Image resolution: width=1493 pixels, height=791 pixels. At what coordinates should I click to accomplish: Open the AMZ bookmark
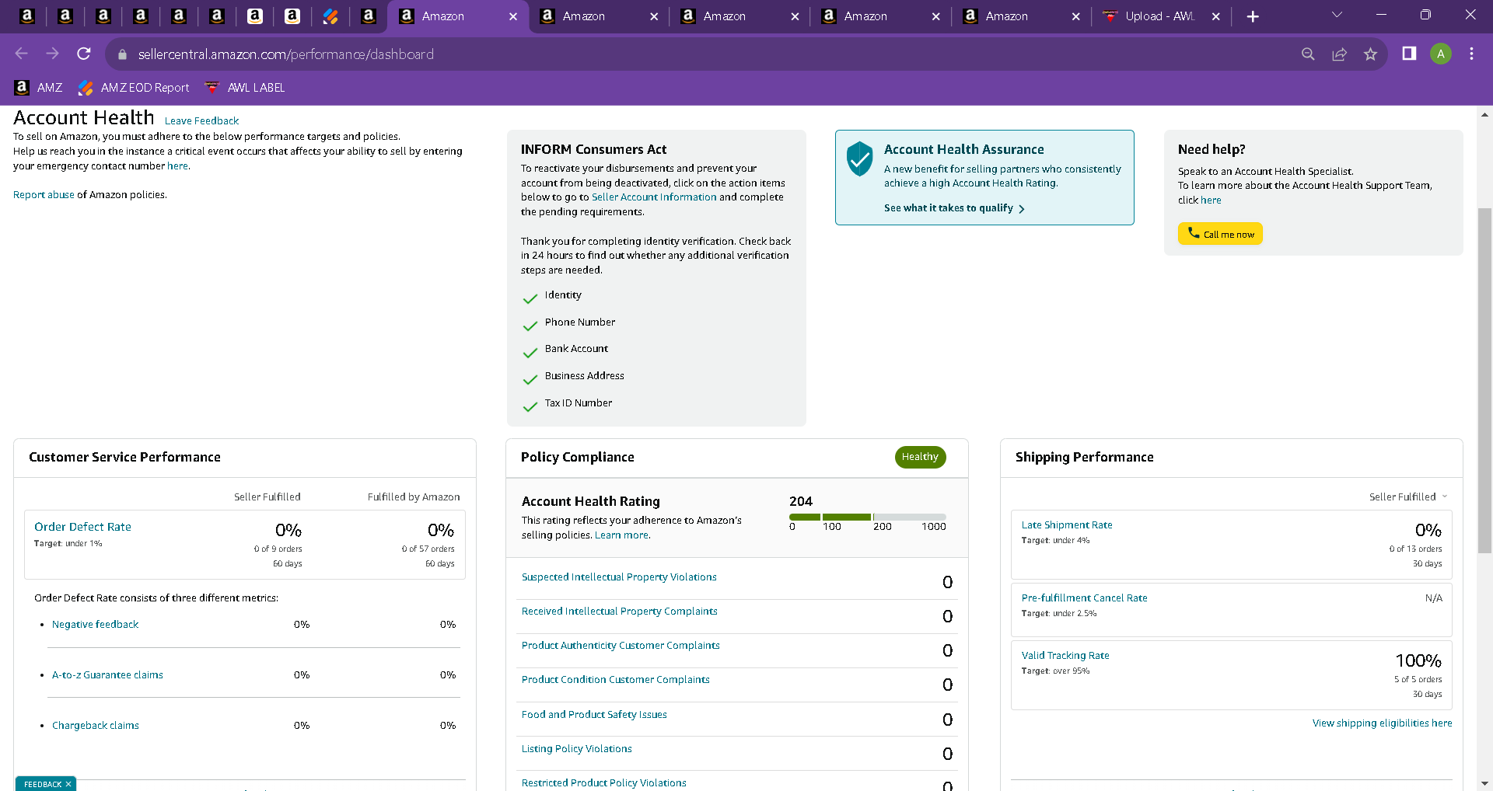coord(38,88)
